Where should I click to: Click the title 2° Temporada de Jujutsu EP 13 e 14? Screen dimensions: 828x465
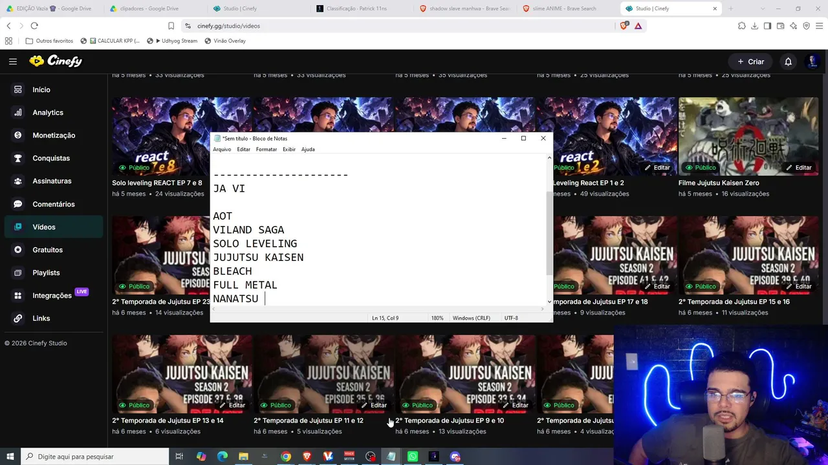[x=168, y=420]
